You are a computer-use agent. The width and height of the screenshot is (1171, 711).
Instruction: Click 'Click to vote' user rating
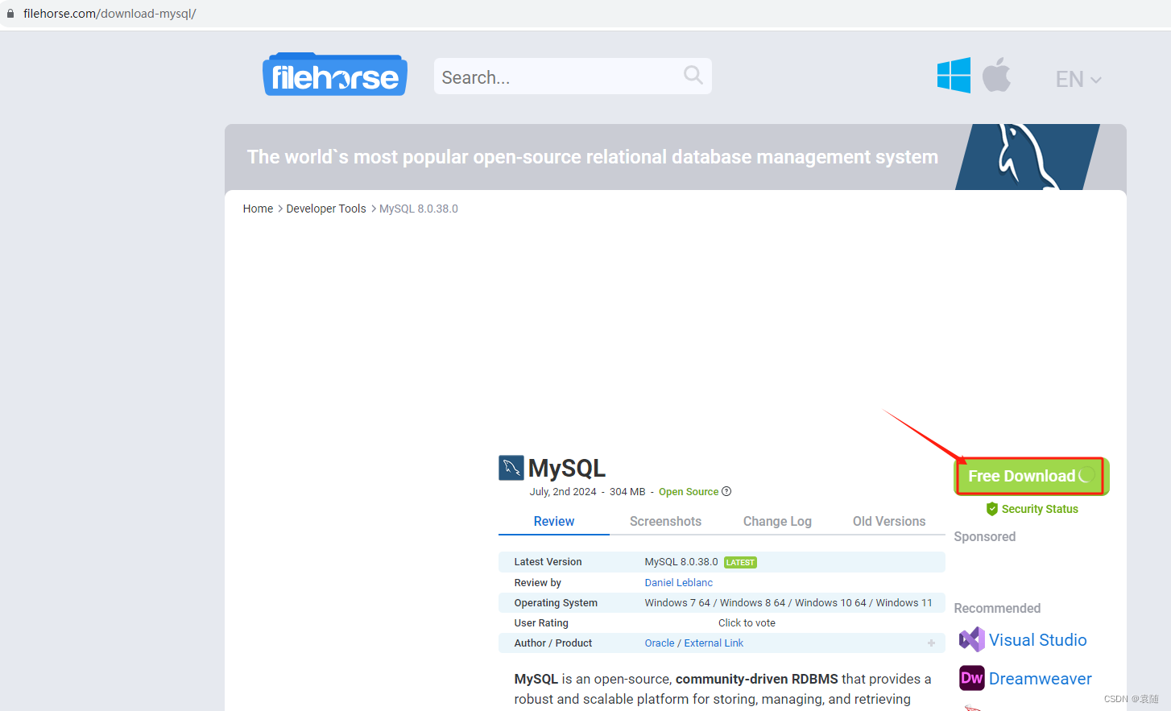coord(747,623)
